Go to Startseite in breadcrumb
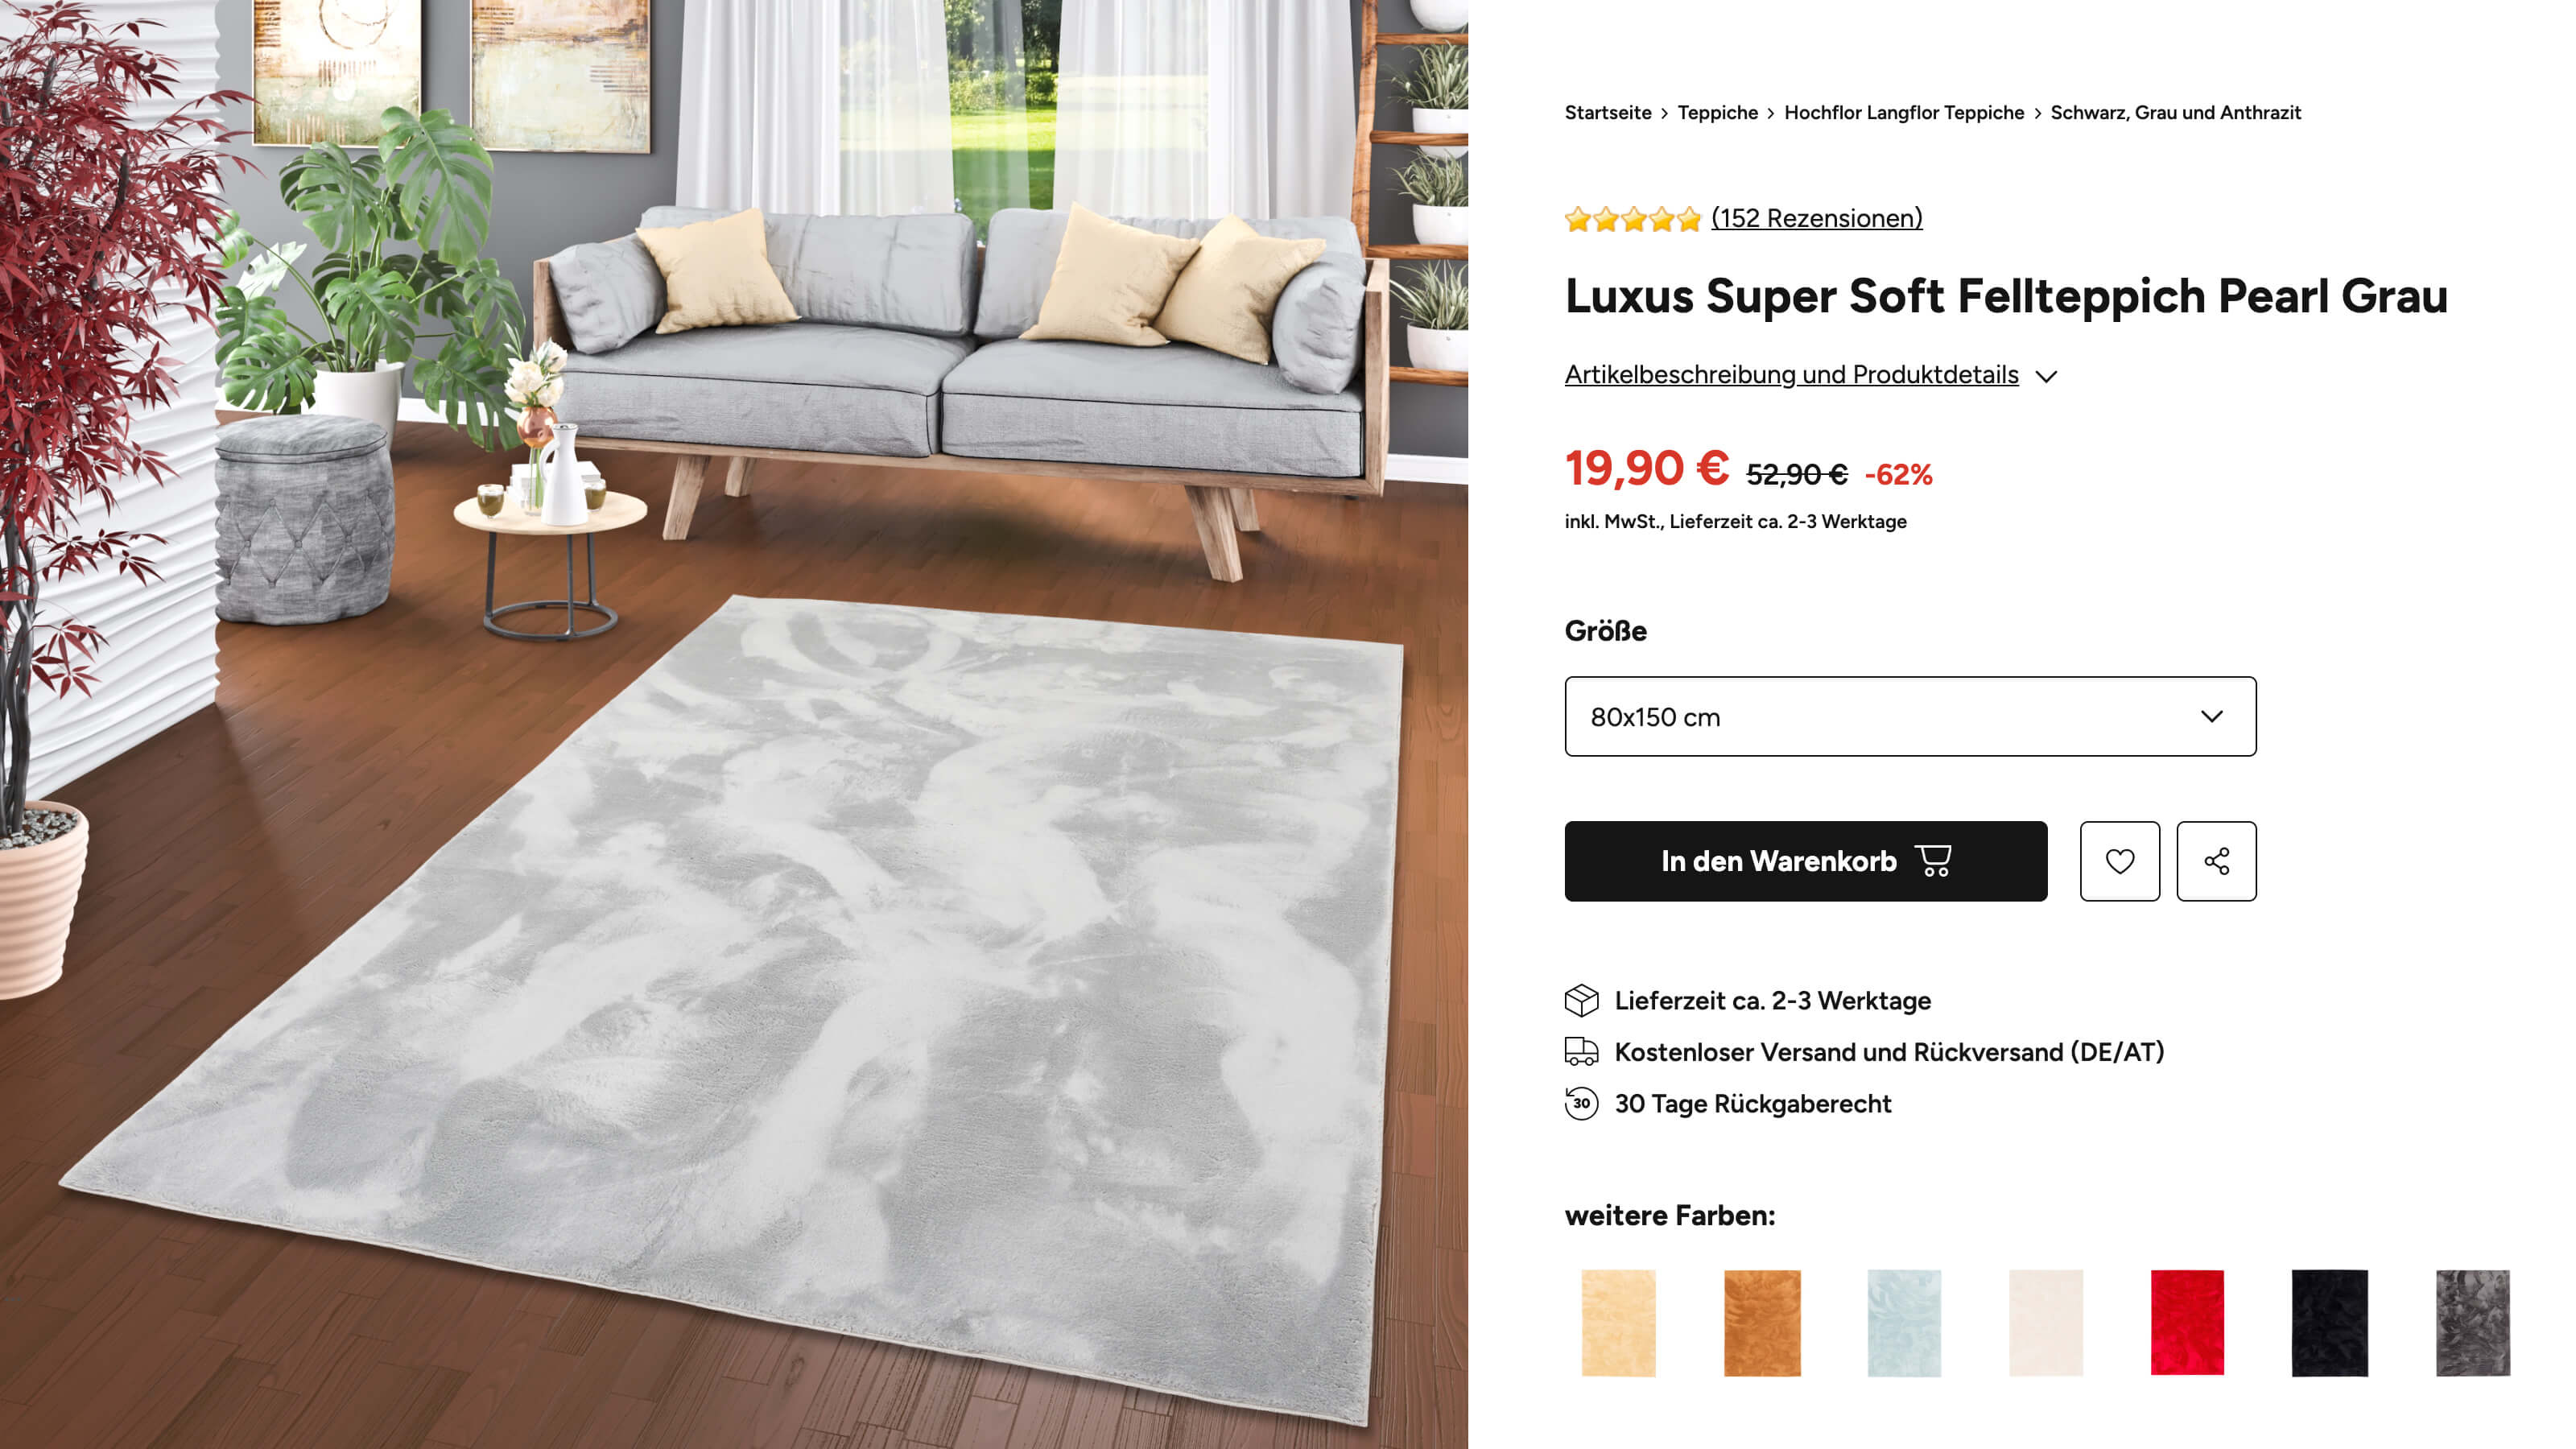Screen dimensions: 2576x1449 [1608, 112]
